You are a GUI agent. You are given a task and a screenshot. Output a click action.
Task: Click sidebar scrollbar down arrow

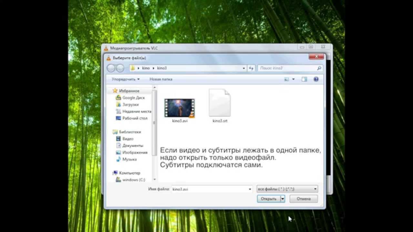coord(155,179)
